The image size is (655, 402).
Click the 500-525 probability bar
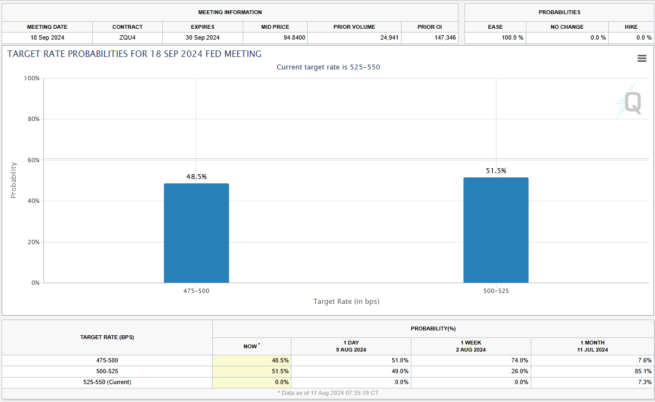coord(495,230)
